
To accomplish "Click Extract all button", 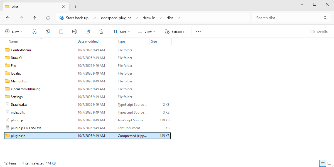I will (x=176, y=32).
